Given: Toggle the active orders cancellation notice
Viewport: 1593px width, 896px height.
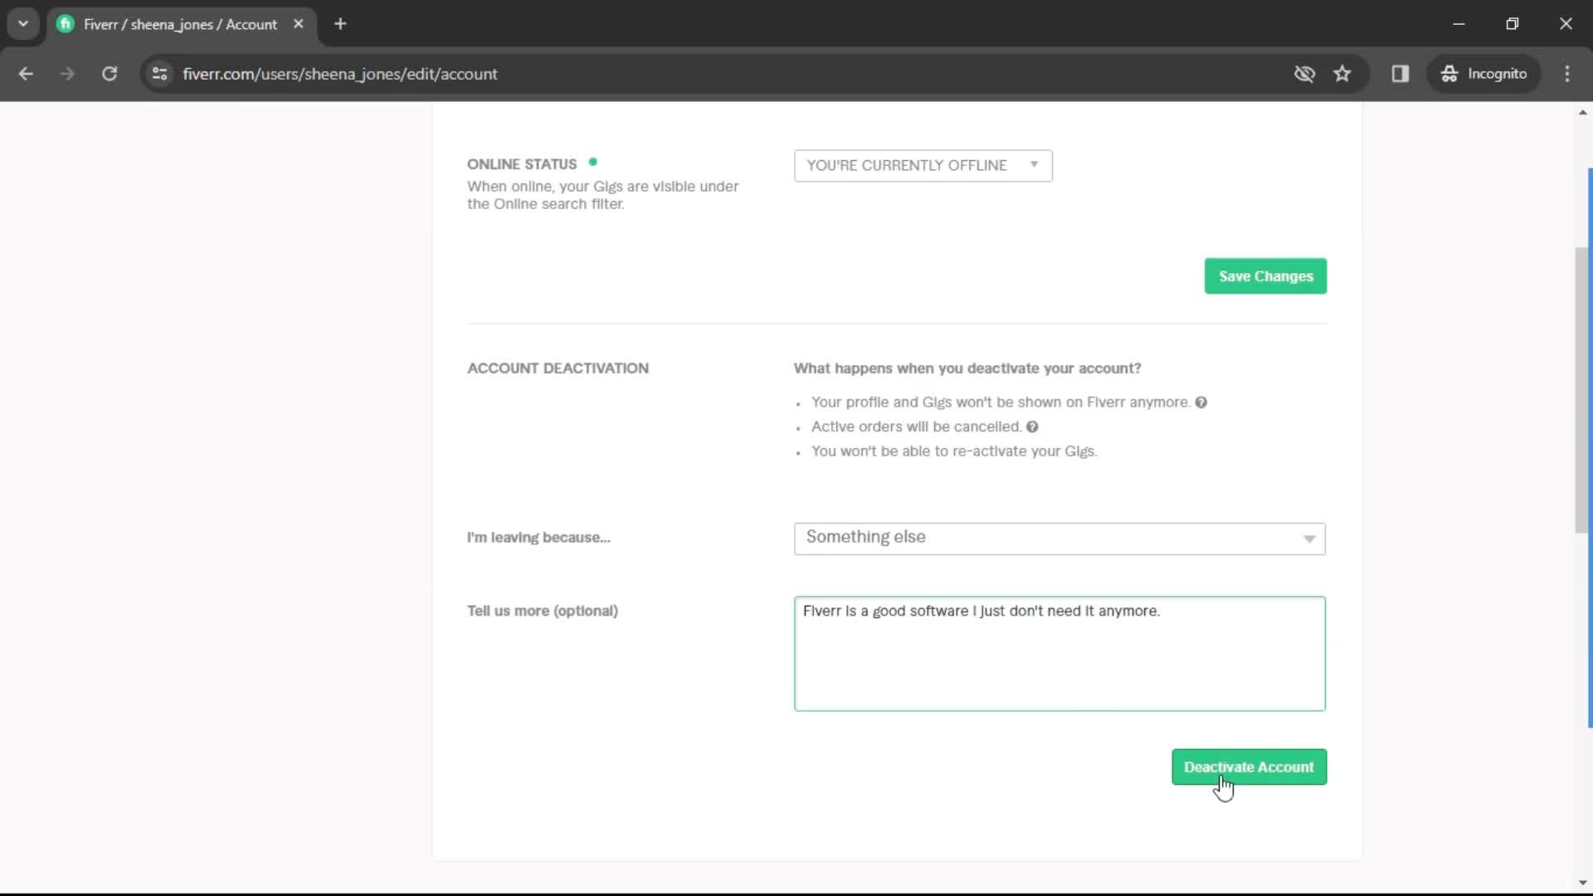Looking at the screenshot, I should pos(1032,426).
